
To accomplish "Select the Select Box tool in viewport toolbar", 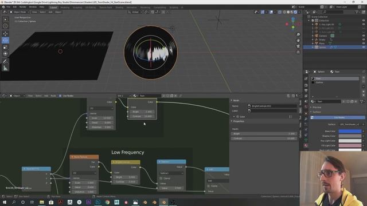I will click(x=5, y=19).
